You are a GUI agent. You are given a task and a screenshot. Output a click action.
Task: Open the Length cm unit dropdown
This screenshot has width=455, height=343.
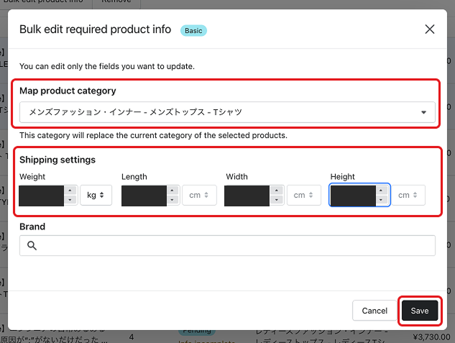click(x=198, y=196)
